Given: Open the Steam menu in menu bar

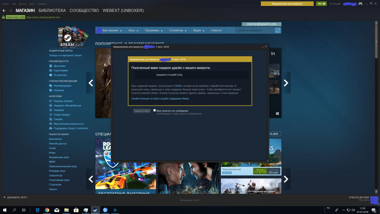Looking at the screenshot, I should point(6,4).
